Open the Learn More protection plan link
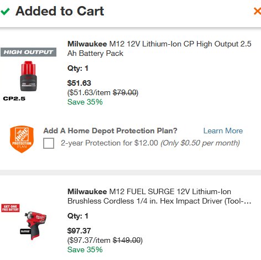This screenshot has width=261, height=260. tap(223, 131)
